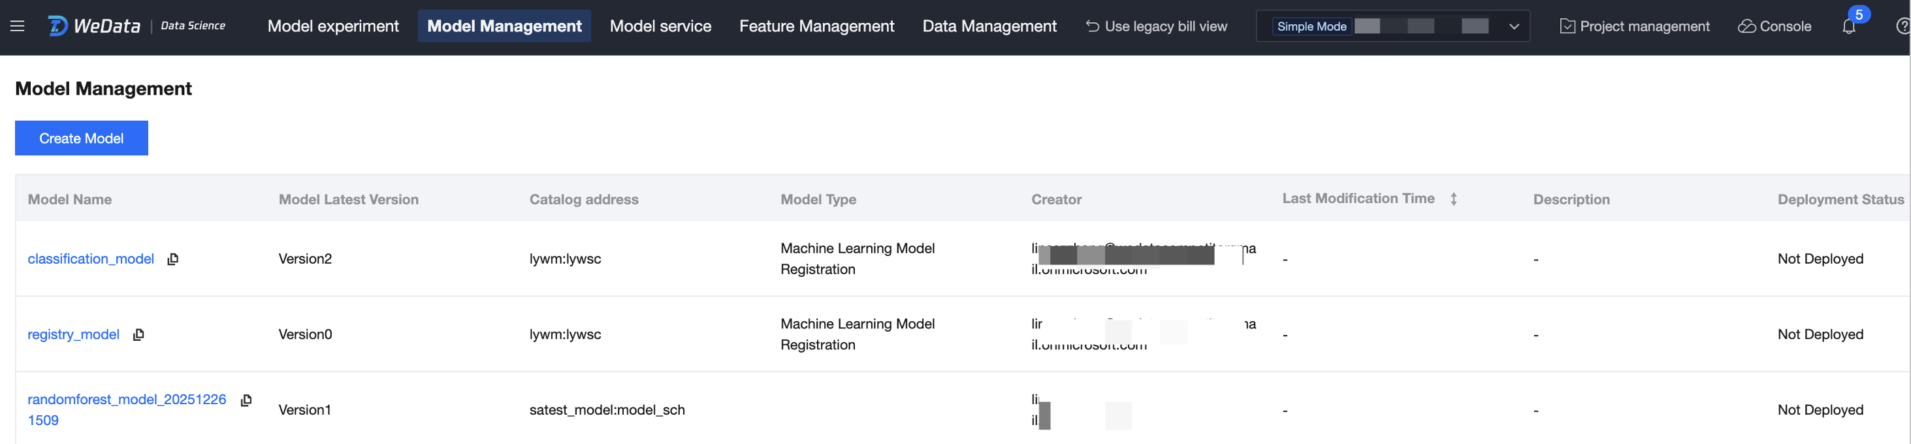1911x444 pixels.
Task: Open the Console cloud icon
Action: (1747, 26)
